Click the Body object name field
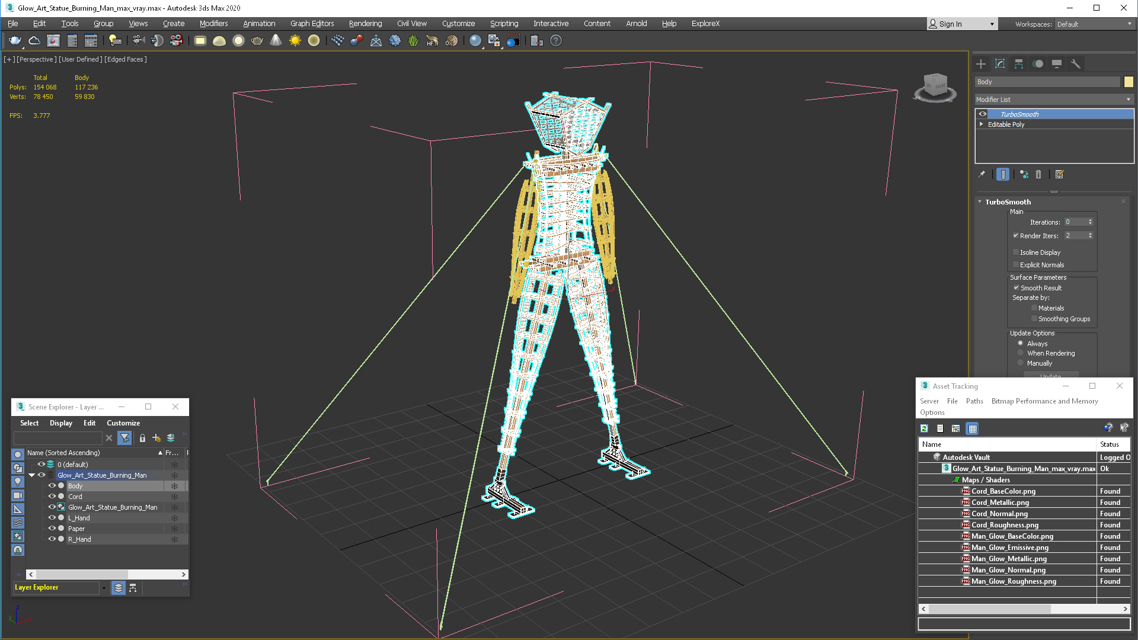Image resolution: width=1138 pixels, height=640 pixels. 1047,82
